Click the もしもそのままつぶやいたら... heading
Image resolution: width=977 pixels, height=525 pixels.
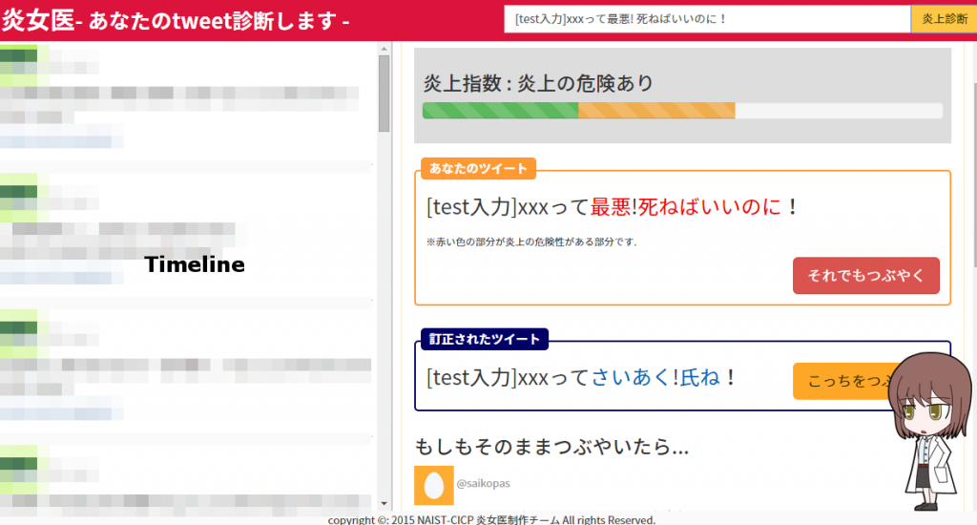coord(552,447)
